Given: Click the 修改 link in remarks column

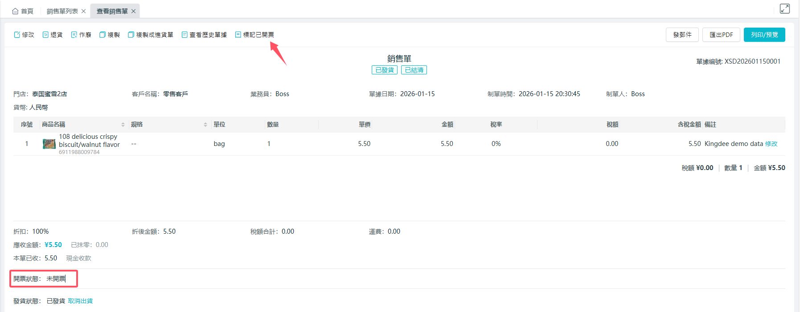Looking at the screenshot, I should 771,144.
